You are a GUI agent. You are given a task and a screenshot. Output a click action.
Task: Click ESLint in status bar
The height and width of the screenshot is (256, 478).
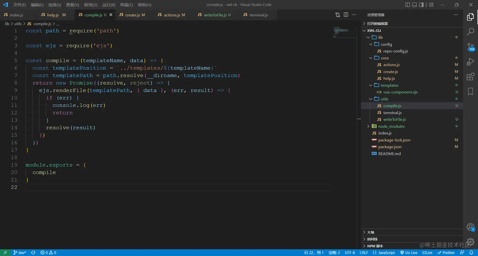[427, 253]
